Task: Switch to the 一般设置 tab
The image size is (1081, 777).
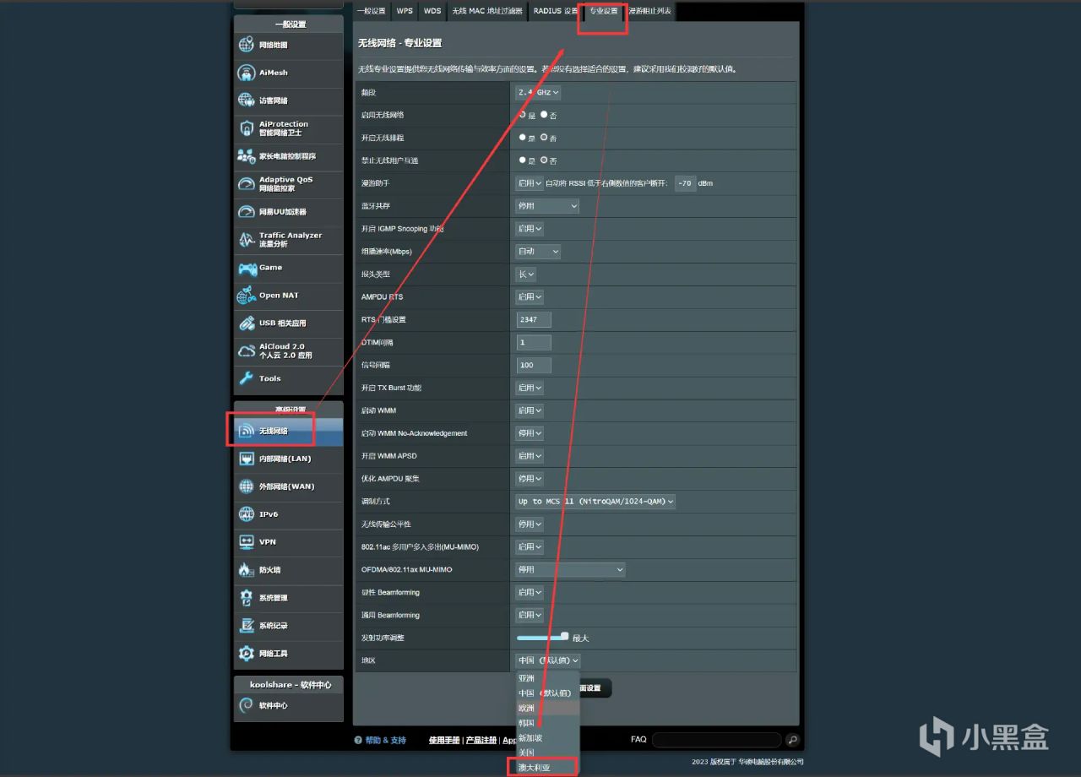Action: [371, 11]
